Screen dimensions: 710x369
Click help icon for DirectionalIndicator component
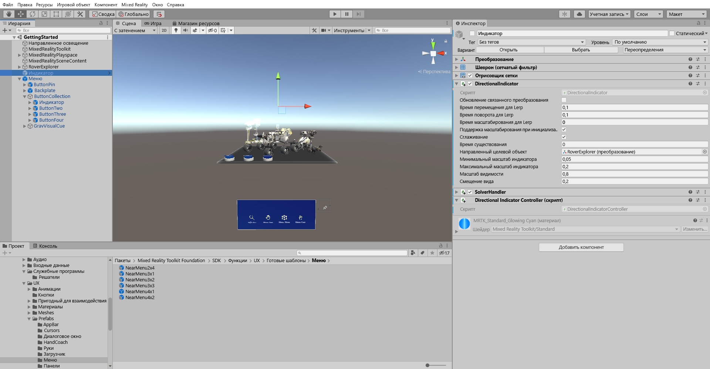point(690,84)
